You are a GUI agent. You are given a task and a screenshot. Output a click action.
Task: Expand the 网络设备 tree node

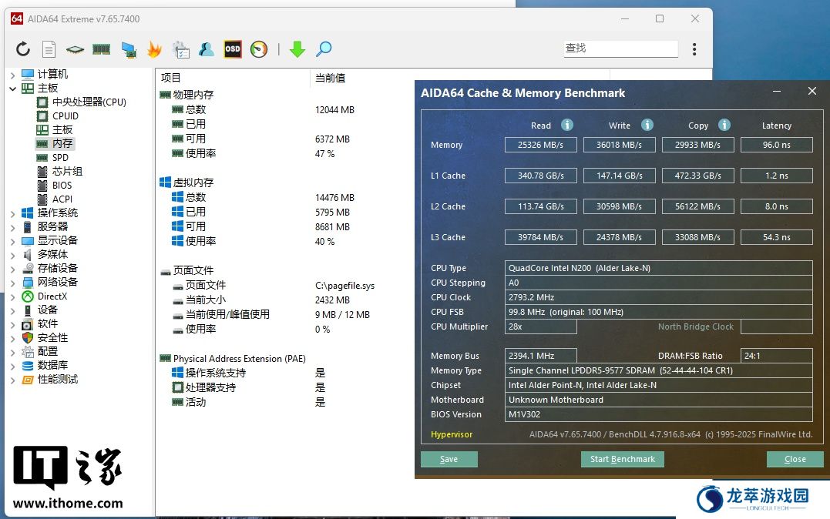[12, 283]
